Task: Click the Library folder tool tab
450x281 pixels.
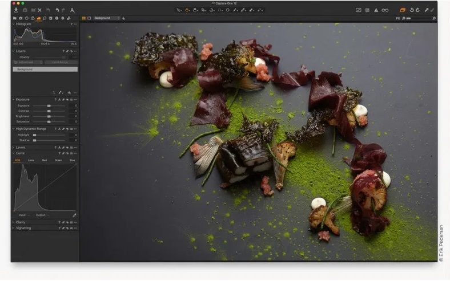Action: (x=15, y=18)
